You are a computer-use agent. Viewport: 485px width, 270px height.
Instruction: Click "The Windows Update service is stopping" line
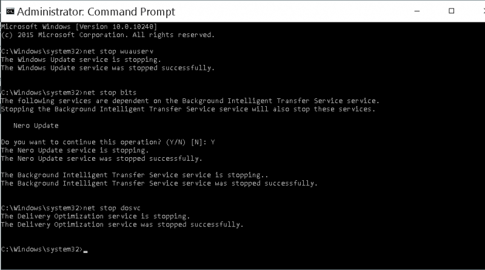click(81, 59)
